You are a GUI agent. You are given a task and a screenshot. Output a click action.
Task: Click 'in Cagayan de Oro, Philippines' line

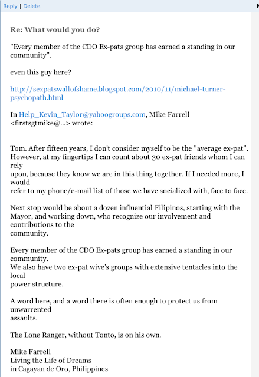pos(59,369)
